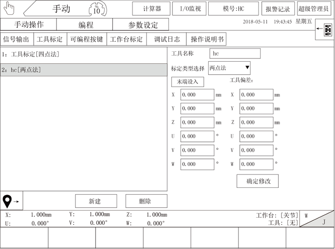Image resolution: width=335 pixels, height=249 pixels.
Task: Toggle the W/J coordinate switch indicator
Action: pos(317,219)
